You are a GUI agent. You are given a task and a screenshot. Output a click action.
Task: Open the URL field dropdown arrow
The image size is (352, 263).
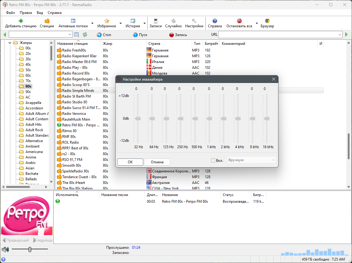[340, 35]
